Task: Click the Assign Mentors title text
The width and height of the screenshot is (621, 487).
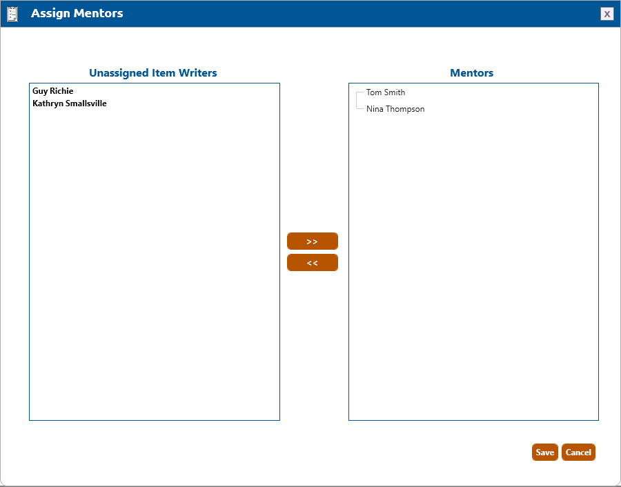Action: [x=77, y=14]
